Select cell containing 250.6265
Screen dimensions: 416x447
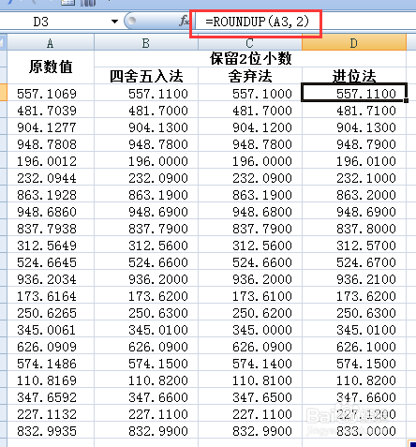(51, 313)
